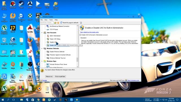Screen dimensions: 181x102
Task: Open the Firefox desktop shortcut
Action: pyautogui.click(x=30, y=42)
